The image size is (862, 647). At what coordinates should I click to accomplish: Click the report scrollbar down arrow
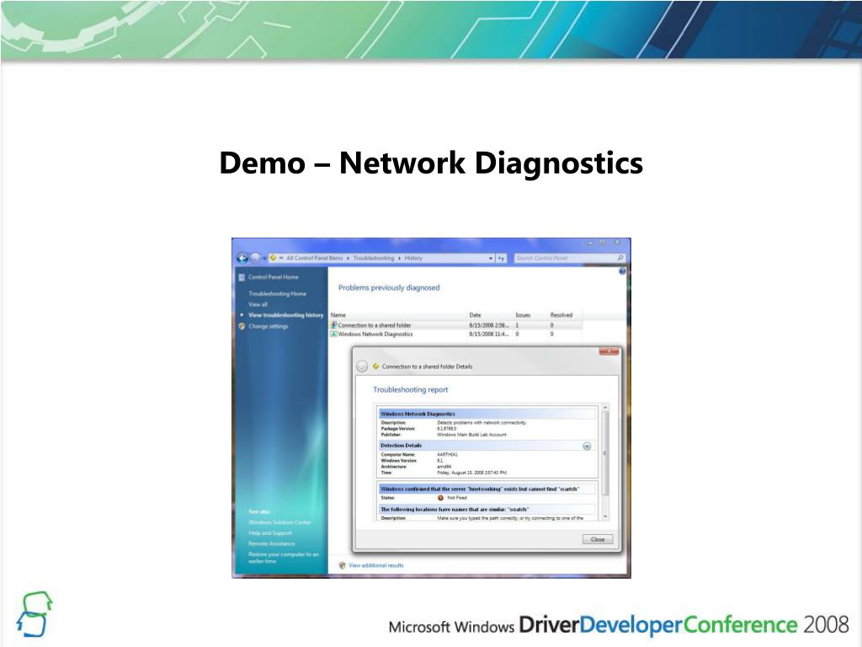click(x=605, y=517)
